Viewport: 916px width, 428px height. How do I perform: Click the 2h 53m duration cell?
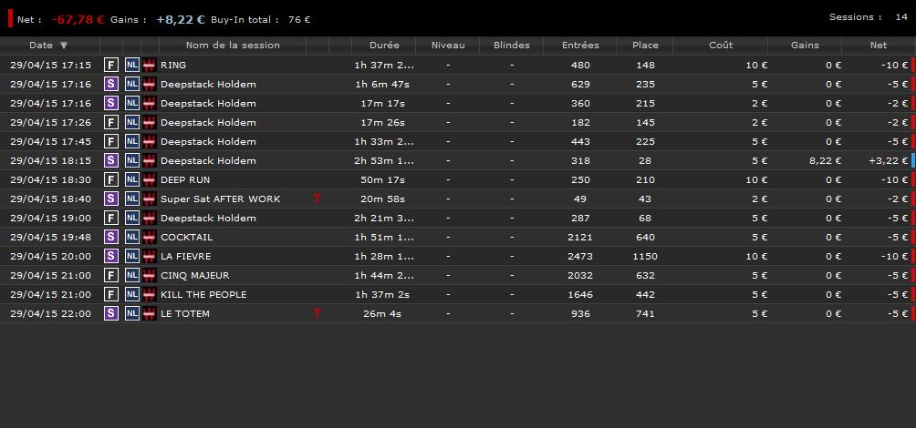[x=384, y=160]
